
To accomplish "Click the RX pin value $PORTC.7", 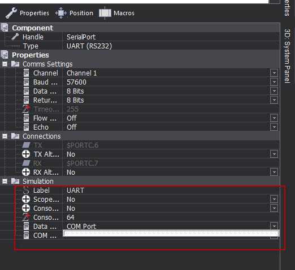I will [x=83, y=163].
